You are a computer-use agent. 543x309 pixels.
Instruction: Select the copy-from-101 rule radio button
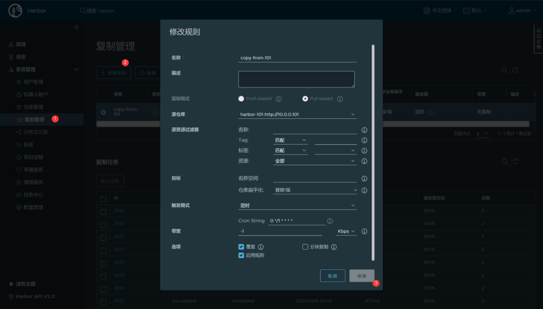pos(103,112)
